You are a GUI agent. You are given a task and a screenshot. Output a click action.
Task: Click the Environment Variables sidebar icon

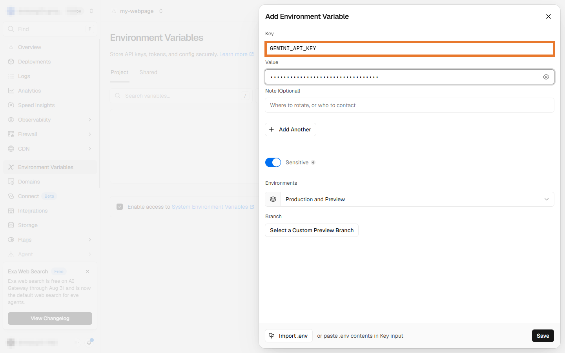11,167
